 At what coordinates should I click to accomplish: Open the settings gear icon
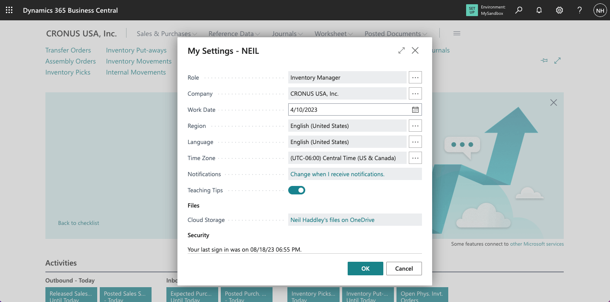point(559,10)
